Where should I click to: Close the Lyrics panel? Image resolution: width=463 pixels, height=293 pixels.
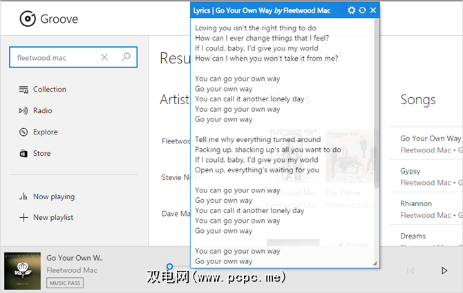tap(373, 10)
